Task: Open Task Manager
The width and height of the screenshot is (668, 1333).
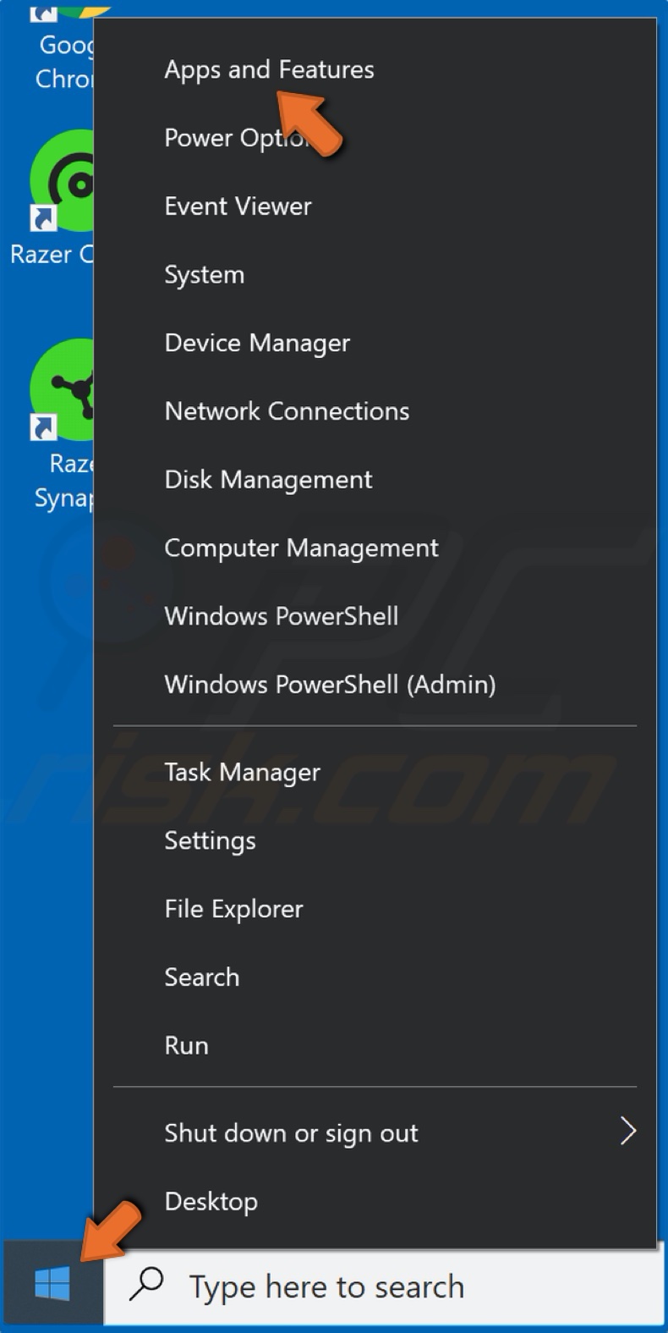Action: [x=242, y=772]
